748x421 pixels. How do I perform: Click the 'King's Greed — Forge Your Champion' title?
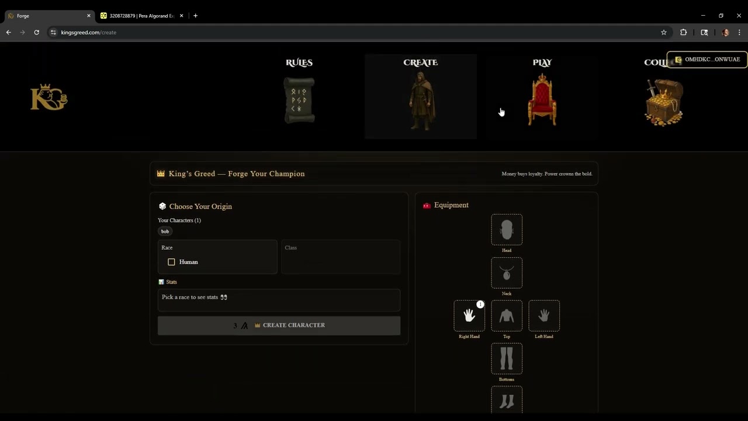point(237,174)
